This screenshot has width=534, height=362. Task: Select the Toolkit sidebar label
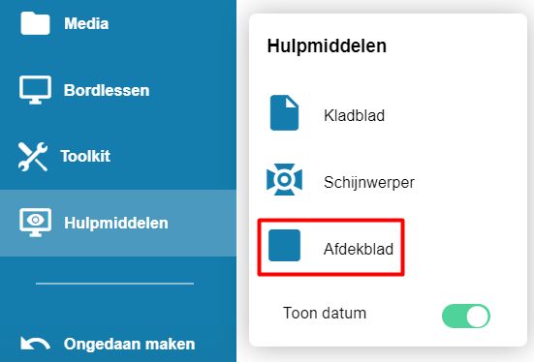[85, 156]
